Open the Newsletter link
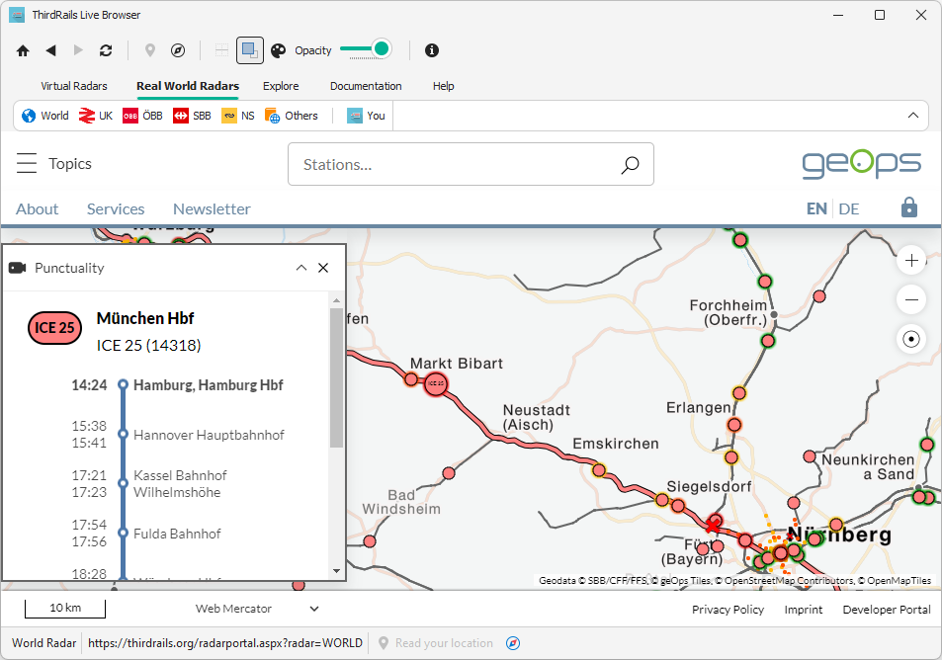942x660 pixels. (x=212, y=209)
